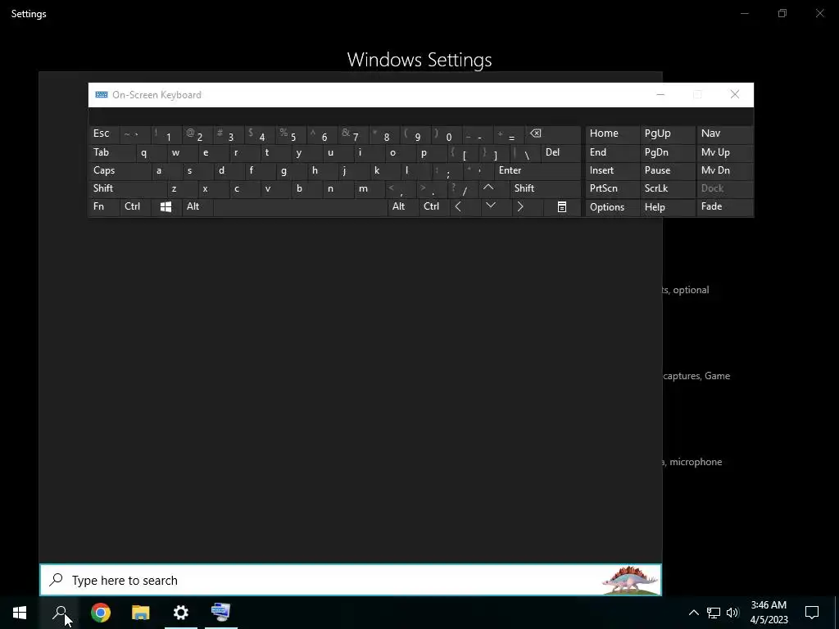Open the volume speaker tray icon
Viewport: 839px width, 629px height.
click(x=732, y=613)
